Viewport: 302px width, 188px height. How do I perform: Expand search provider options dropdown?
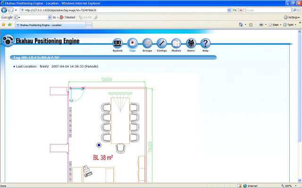coord(299,10)
